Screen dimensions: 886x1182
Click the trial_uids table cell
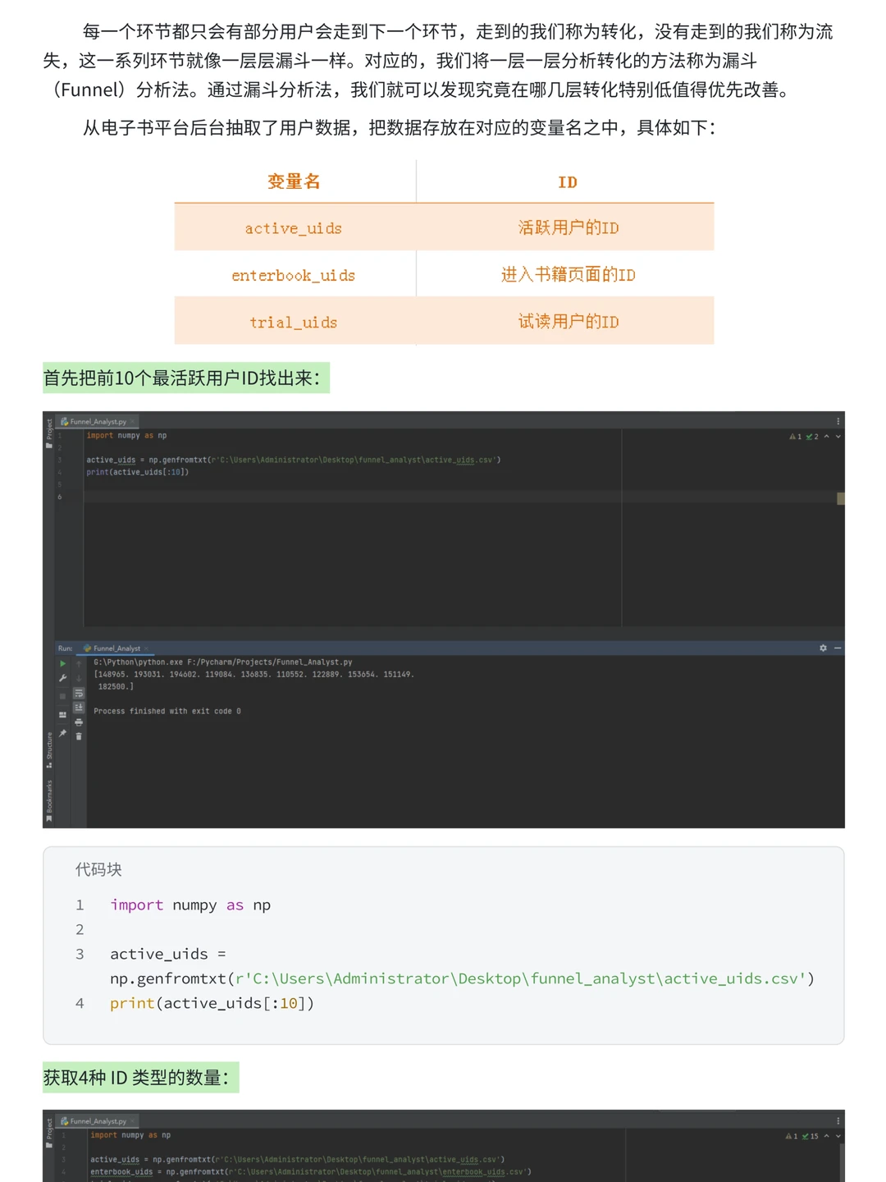pos(294,322)
